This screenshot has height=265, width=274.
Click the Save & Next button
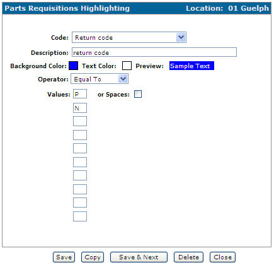139,257
